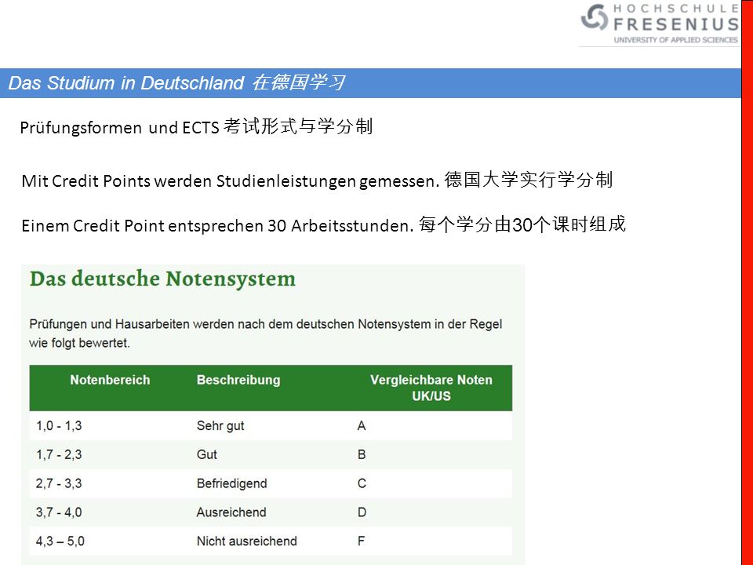Viewport: 753px width, 565px height.
Task: Select the '1,7 - 2,3' grade range cell
Action: [59, 454]
